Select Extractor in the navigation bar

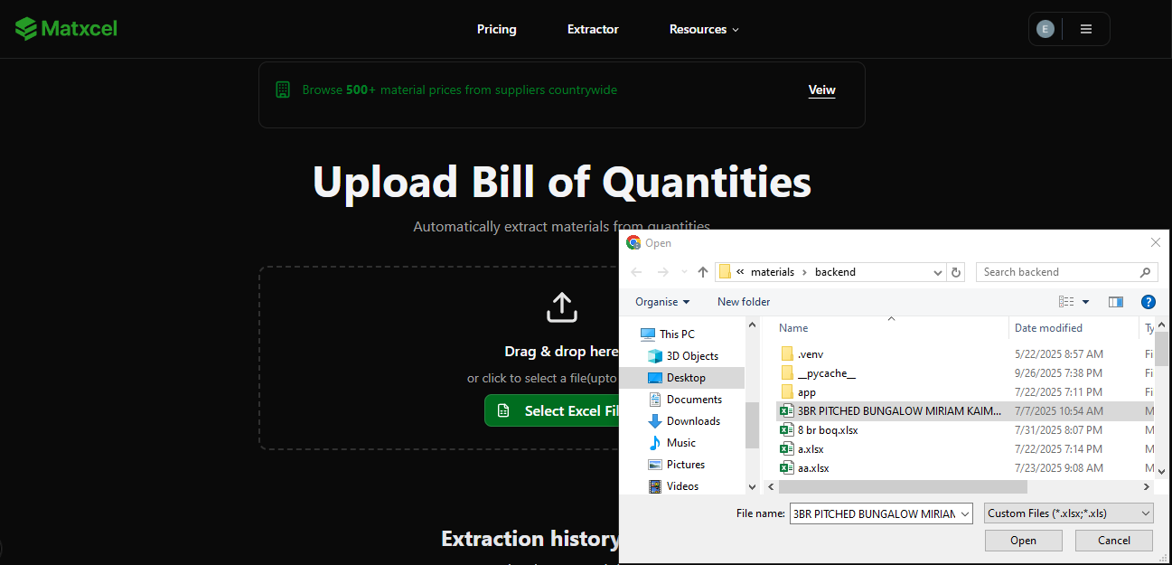pos(593,28)
